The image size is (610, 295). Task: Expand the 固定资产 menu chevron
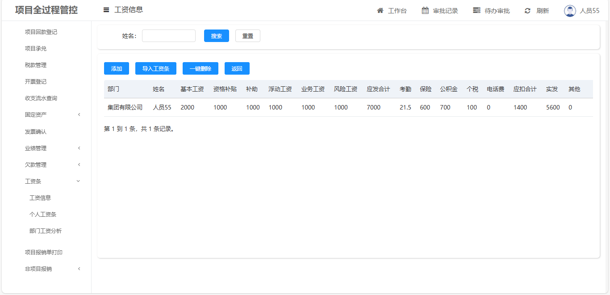point(79,115)
